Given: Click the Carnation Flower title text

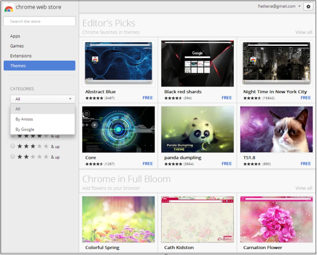Looking at the screenshot, I should [263, 248].
